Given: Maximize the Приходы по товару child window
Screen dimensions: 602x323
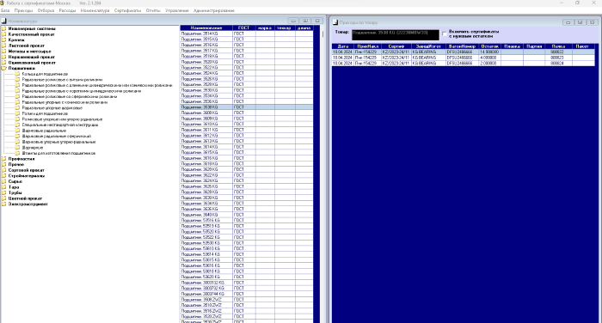Looking at the screenshot, I should click(580, 22).
